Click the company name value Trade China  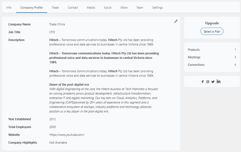tap(57, 24)
